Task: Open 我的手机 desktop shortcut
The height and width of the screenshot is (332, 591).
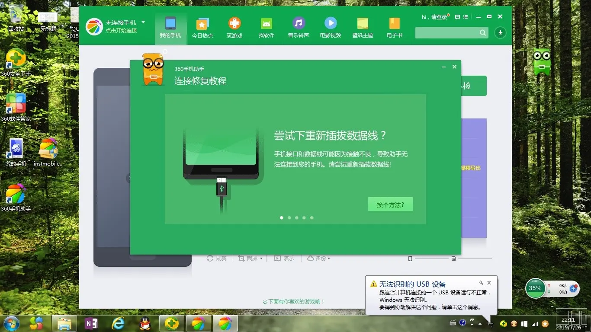Action: pyautogui.click(x=16, y=152)
